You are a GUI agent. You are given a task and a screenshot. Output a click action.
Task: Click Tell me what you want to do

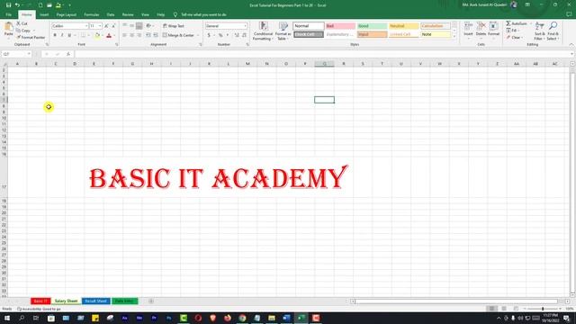pyautogui.click(x=203, y=14)
